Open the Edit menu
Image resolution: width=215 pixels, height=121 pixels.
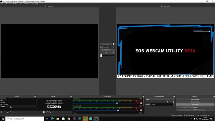pos(6,4)
